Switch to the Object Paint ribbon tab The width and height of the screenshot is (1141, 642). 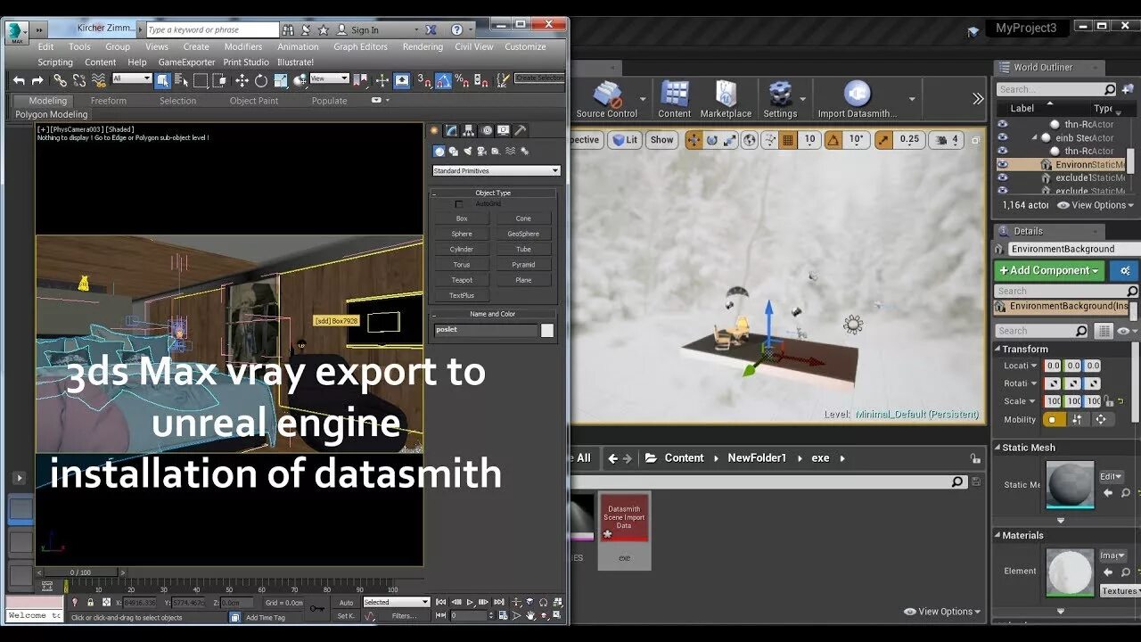point(254,101)
